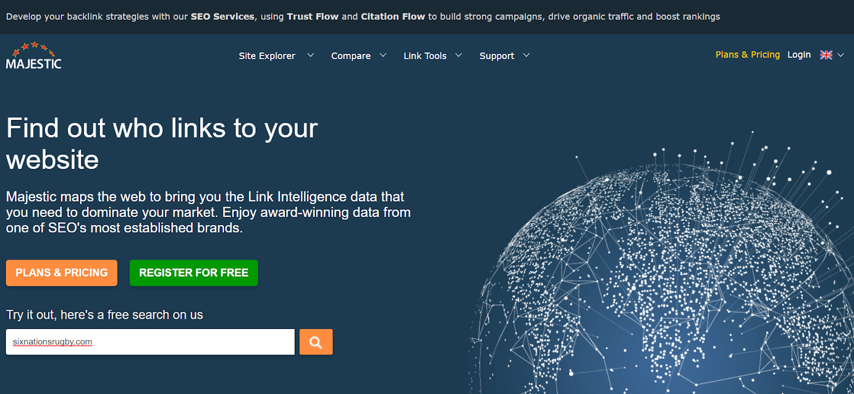Open the Site Explorer menu
Image resolution: width=854 pixels, height=394 pixels.
[x=267, y=55]
